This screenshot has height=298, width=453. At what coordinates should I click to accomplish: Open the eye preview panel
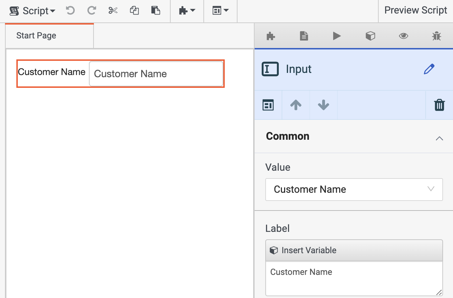(403, 36)
